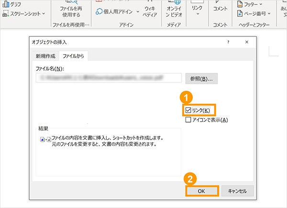The height and width of the screenshot is (208, 287).
Task: Close the オブジェクトの挿入 dialog
Action: tap(247, 42)
